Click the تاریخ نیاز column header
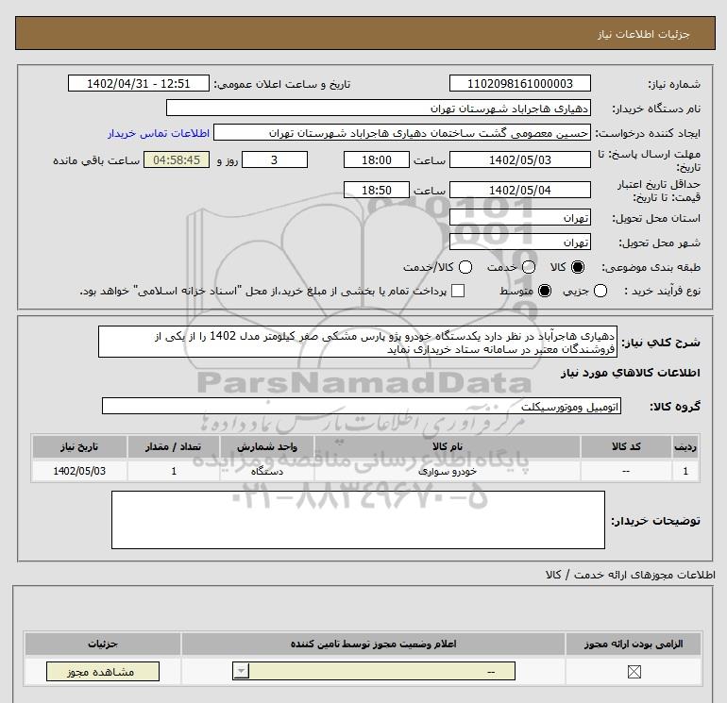Image resolution: width=727 pixels, height=703 pixels. pyautogui.click(x=79, y=446)
